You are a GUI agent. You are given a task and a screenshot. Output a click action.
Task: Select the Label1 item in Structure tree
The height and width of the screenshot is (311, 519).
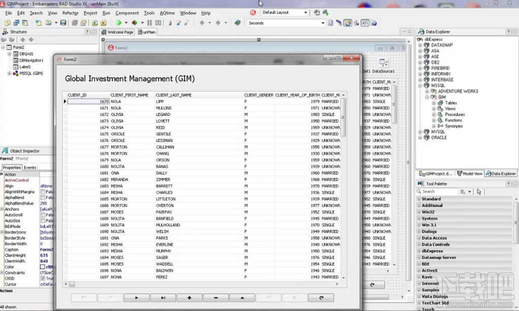click(x=25, y=67)
